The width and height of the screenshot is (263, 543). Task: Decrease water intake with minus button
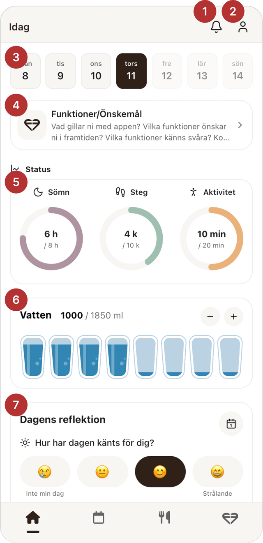coord(210,317)
